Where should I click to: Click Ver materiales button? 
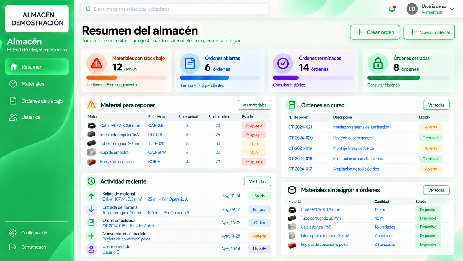click(x=254, y=105)
